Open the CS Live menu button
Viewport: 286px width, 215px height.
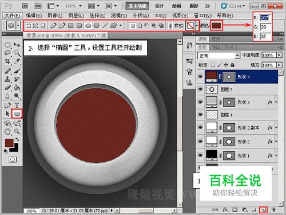(233, 6)
